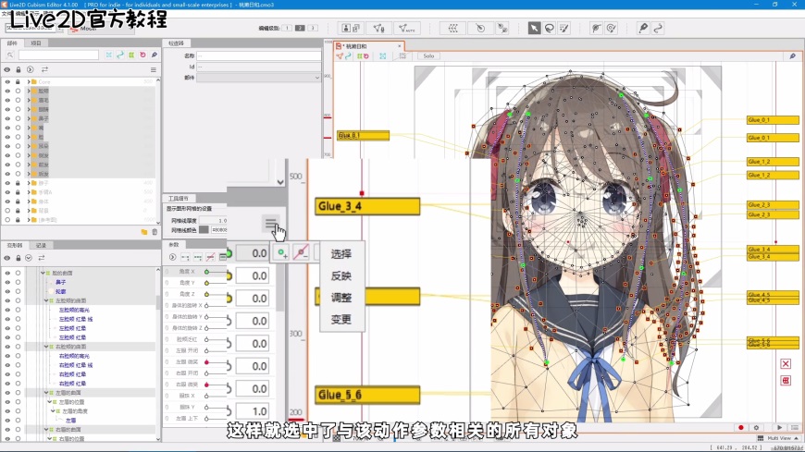Open the 部件 dropdown in inspector

[259, 77]
